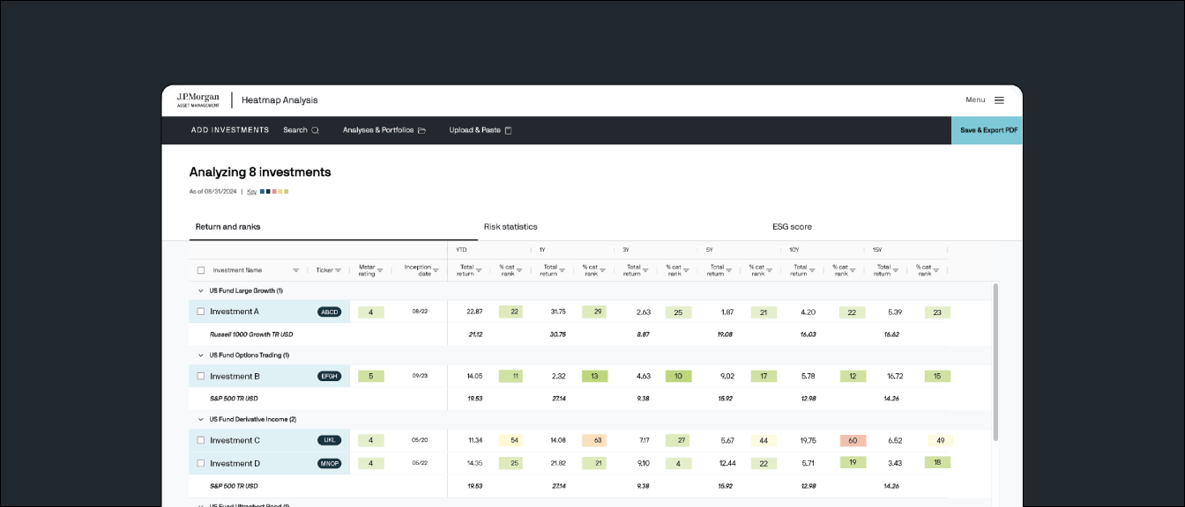Viewport: 1185px width, 507px height.
Task: Open Analyses & Portfolios folder icon
Action: tap(421, 130)
